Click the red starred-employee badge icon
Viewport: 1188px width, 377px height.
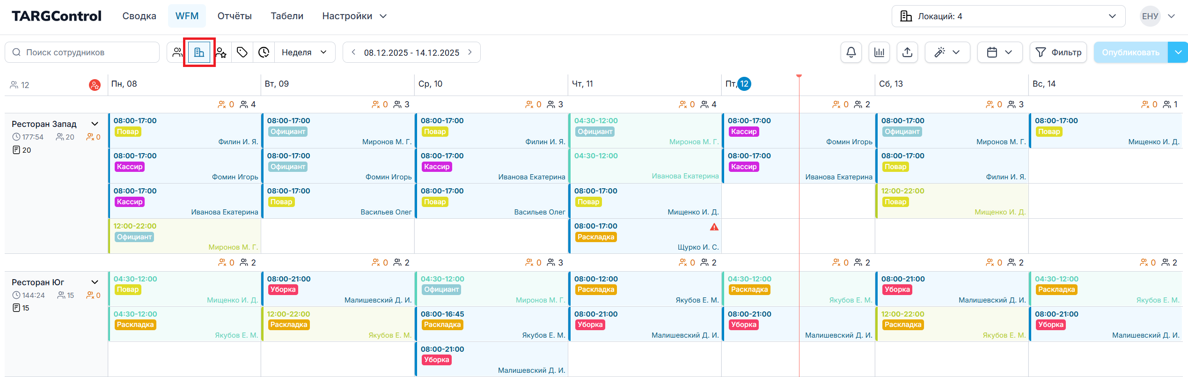(95, 85)
